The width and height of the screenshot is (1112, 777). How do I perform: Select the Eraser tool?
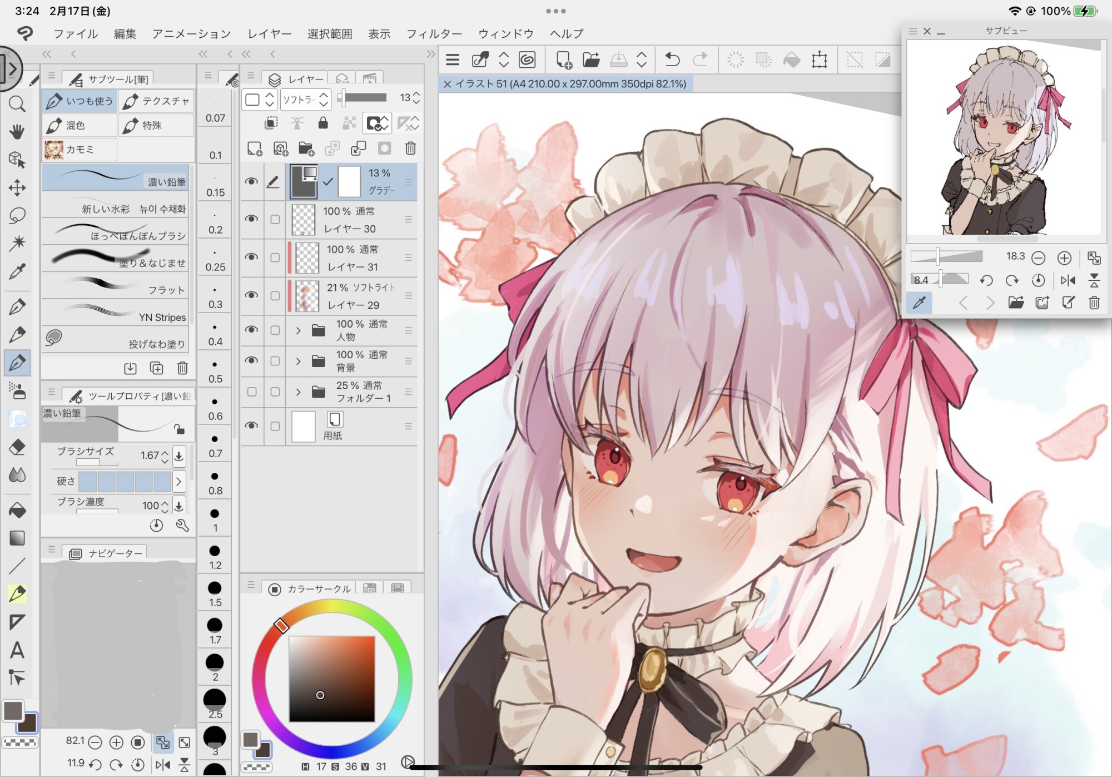tap(17, 447)
